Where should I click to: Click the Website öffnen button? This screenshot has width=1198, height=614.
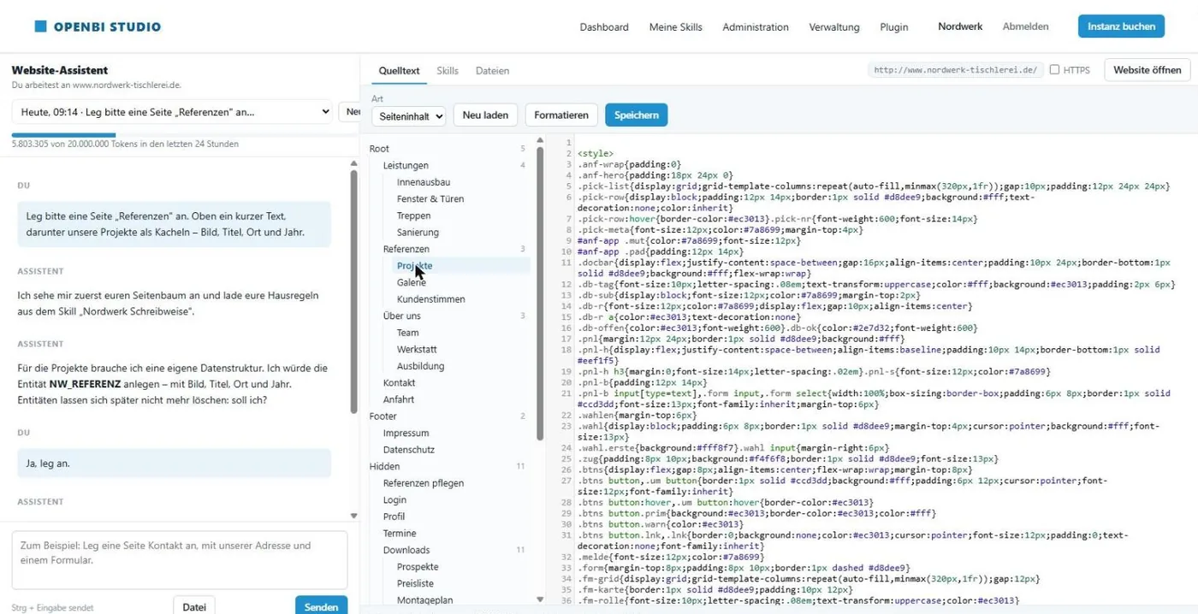pyautogui.click(x=1147, y=70)
